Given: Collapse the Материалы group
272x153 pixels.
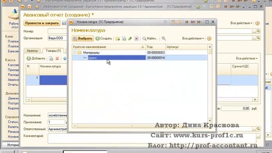Looking at the screenshot, I should pos(75,52).
